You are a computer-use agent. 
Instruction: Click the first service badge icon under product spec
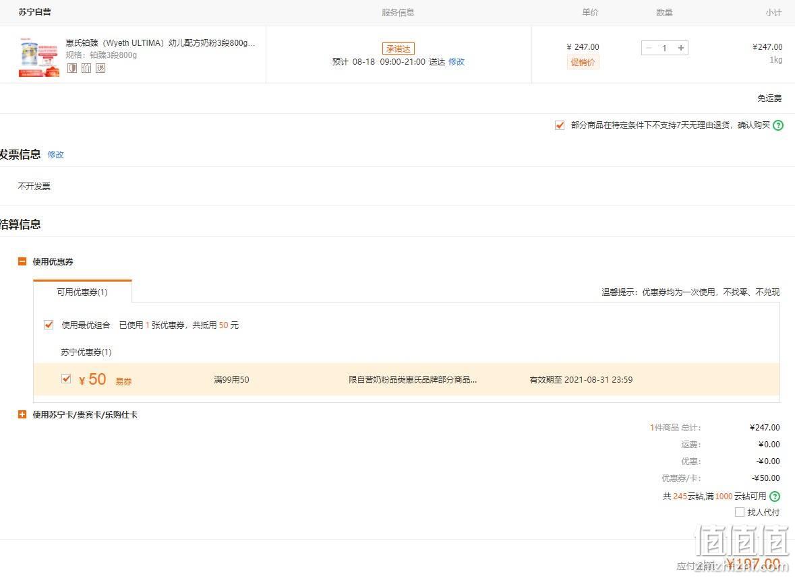[x=72, y=68]
